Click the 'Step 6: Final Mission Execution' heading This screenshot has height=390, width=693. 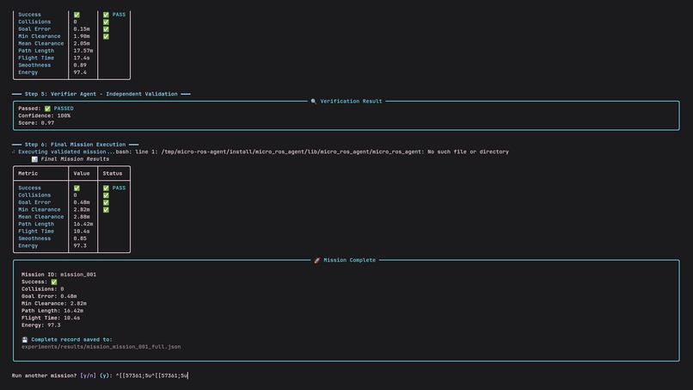click(75, 145)
